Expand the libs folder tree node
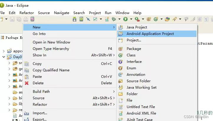This screenshot has width=213, height=121. [x=9, y=104]
